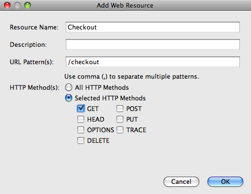Confirm with the OK button
This screenshot has height=194, width=251.
click(x=225, y=181)
